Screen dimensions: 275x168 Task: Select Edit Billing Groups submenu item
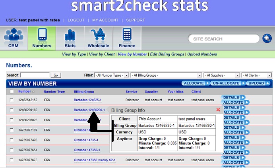point(167,54)
